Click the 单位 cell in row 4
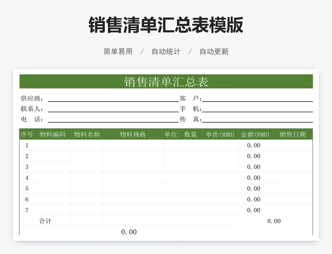The height and width of the screenshot is (254, 332). point(171,178)
